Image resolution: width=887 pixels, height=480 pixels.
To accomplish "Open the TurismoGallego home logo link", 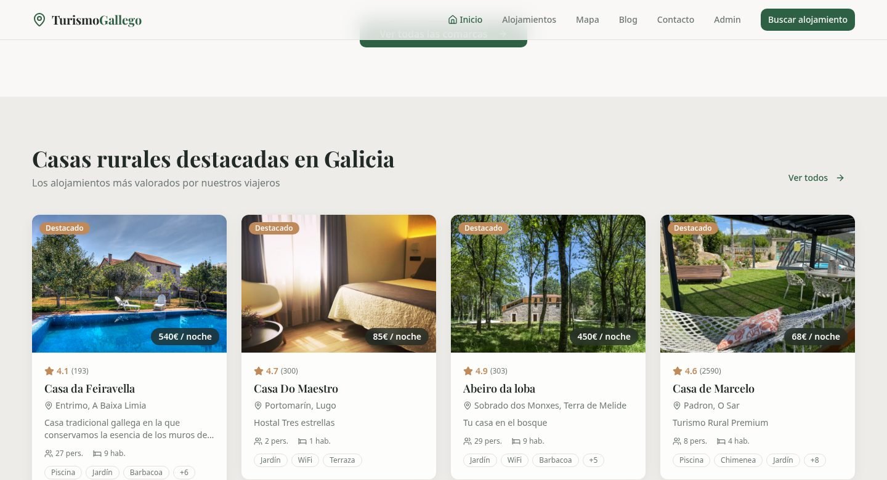I will coord(87,20).
